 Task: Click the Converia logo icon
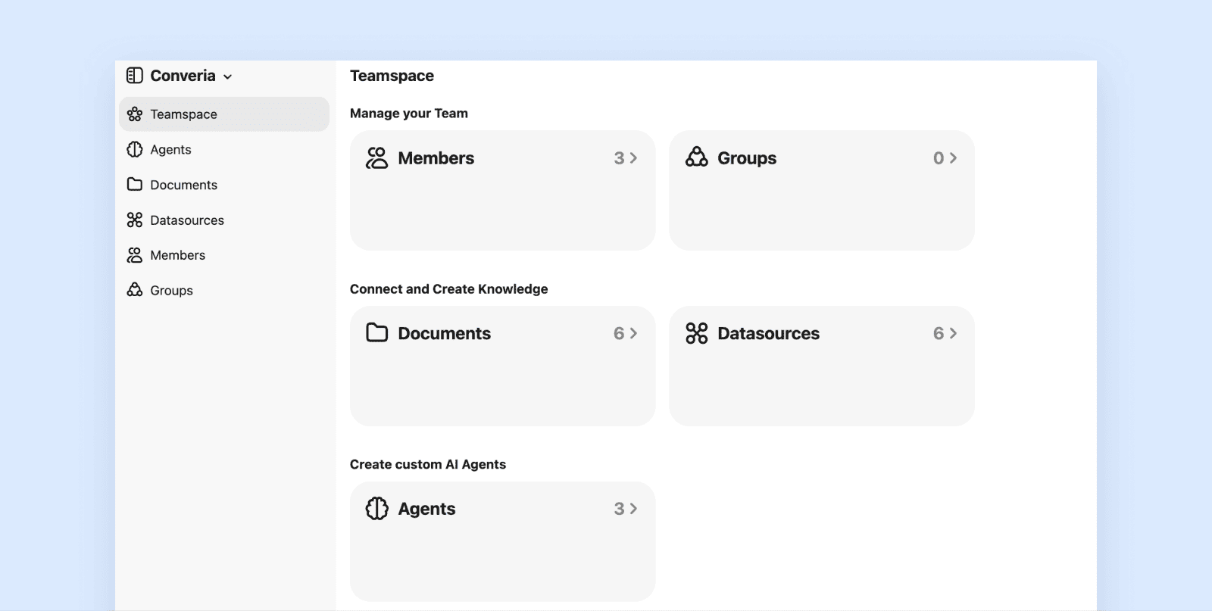coord(135,75)
